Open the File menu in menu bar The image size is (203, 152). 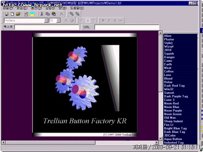pos(8,8)
